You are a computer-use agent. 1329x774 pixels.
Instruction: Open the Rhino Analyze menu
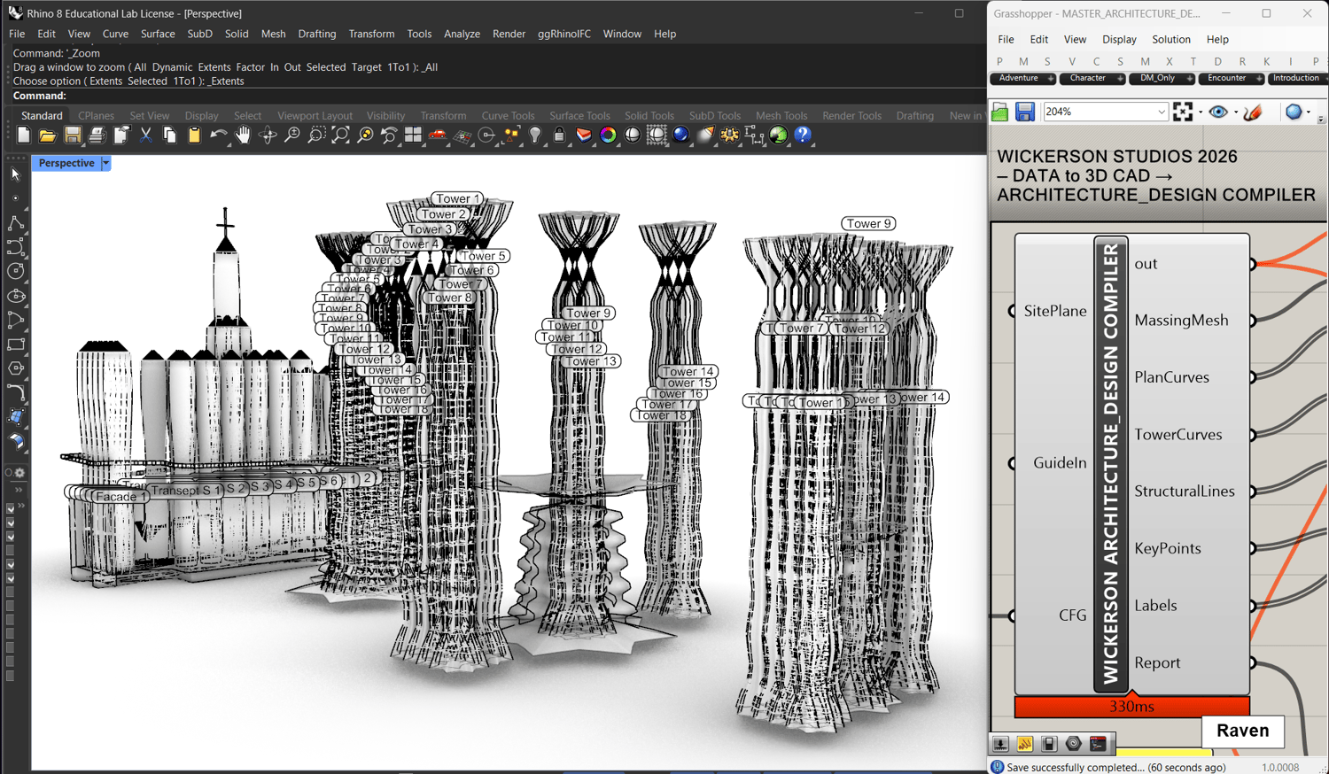462,34
